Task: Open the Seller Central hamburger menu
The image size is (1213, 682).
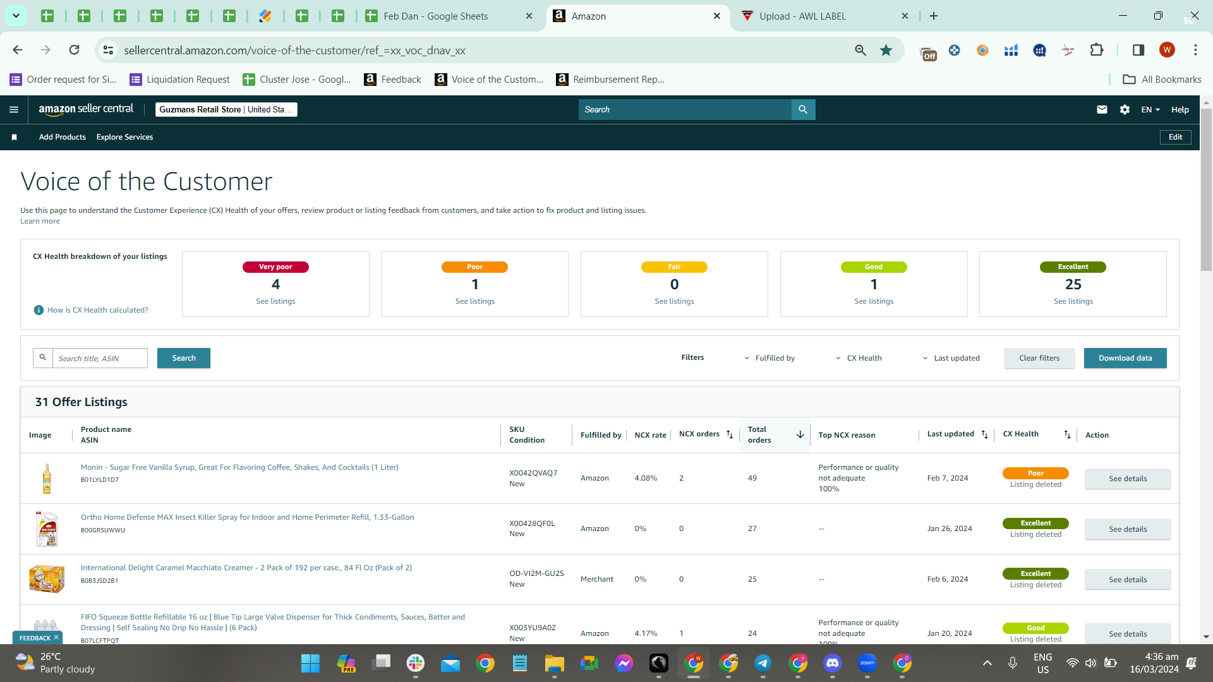Action: pyautogui.click(x=14, y=109)
